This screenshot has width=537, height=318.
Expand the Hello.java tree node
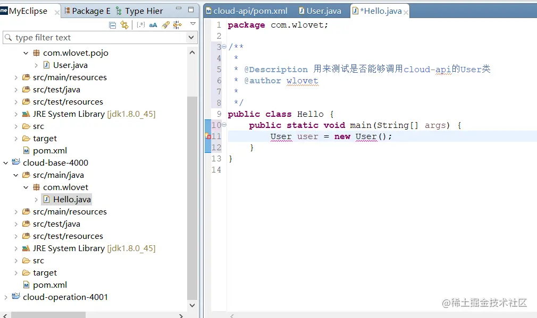[36, 200]
